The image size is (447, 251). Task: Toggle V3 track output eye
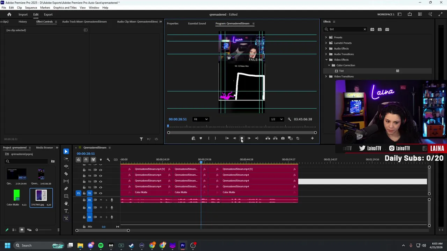click(101, 182)
